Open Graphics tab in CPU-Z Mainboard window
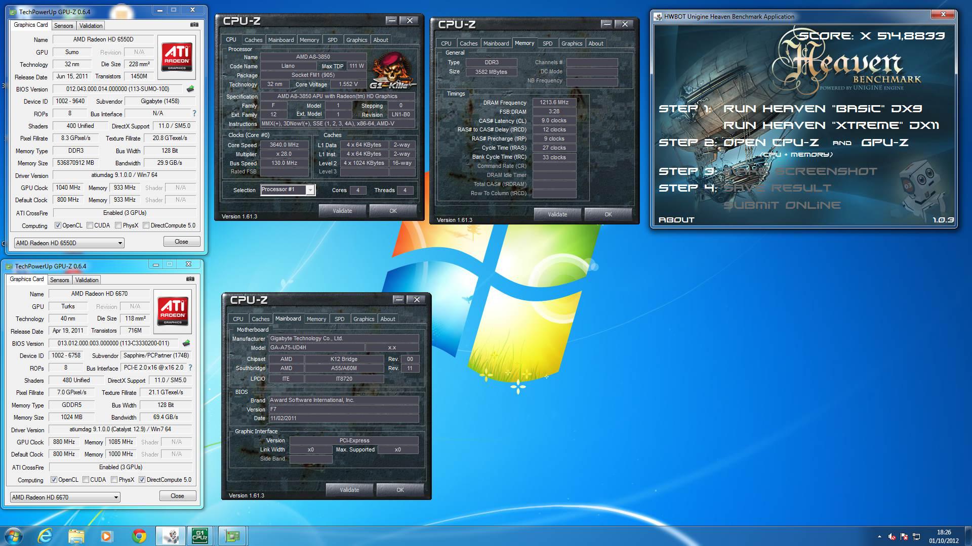 click(363, 319)
